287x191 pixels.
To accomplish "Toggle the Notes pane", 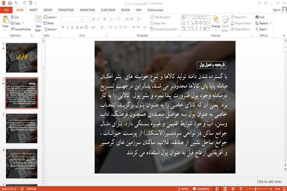I will coord(183,189).
